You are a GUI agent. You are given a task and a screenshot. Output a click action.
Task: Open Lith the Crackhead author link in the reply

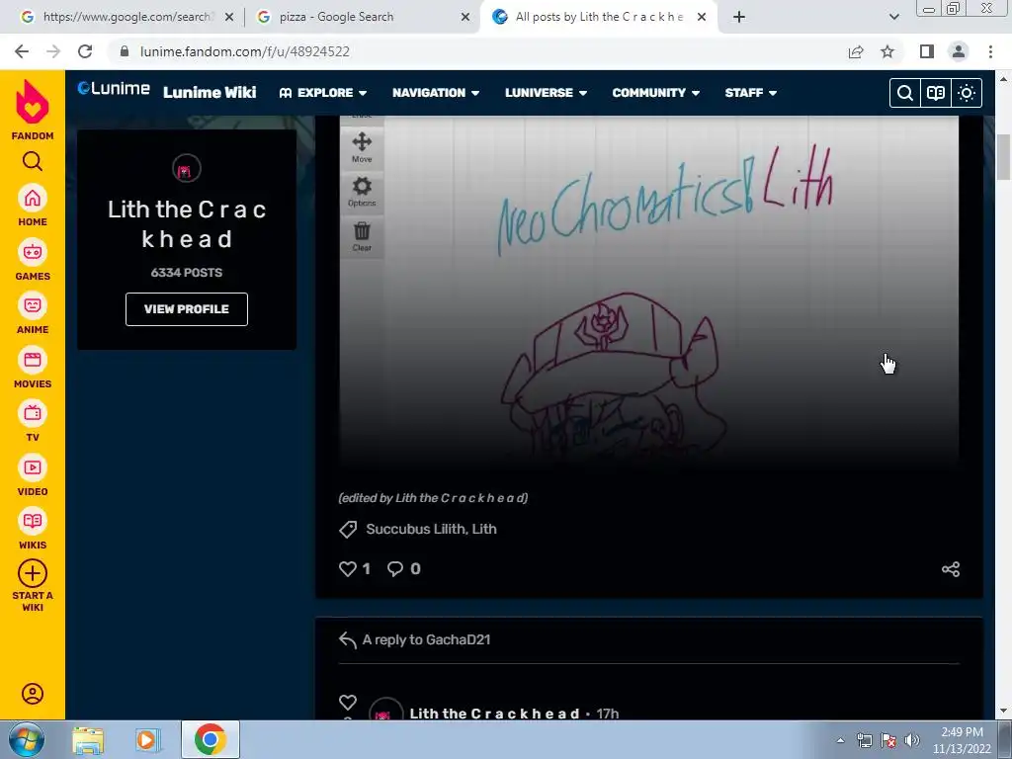pyautogui.click(x=494, y=714)
